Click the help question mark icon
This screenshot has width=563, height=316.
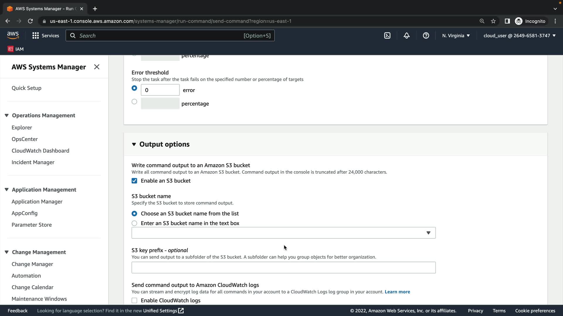point(426,36)
